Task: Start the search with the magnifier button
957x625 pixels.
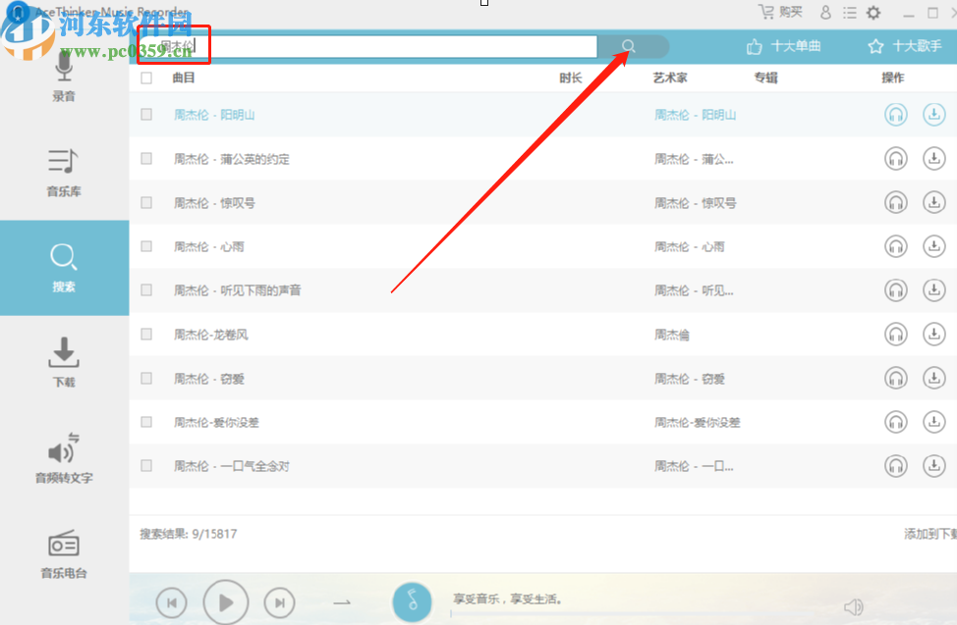Action: click(x=629, y=45)
